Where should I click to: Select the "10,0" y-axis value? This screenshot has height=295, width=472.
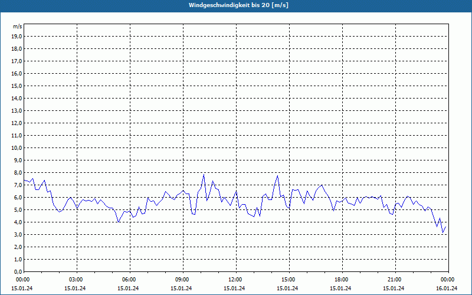pyautogui.click(x=17, y=148)
